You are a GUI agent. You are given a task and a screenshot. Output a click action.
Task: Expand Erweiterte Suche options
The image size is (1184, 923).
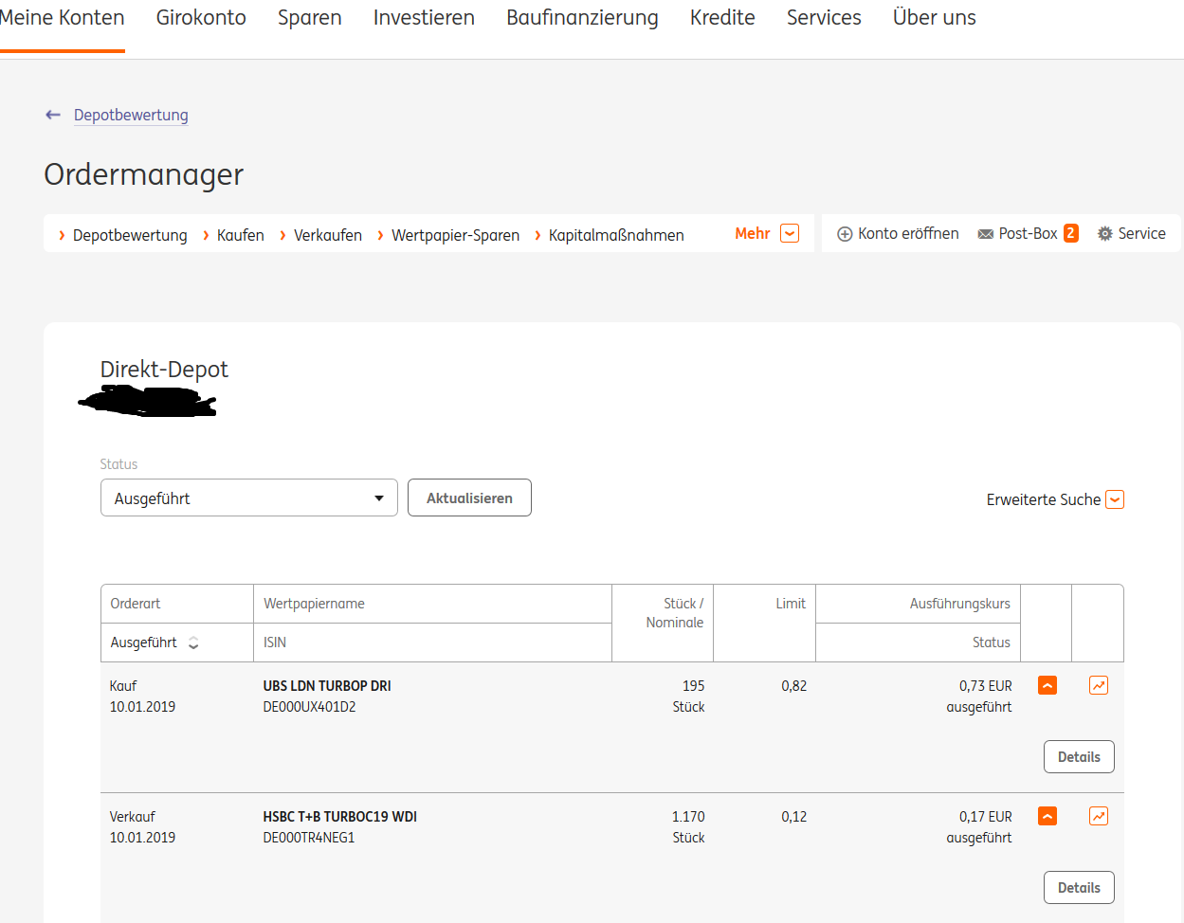coord(1055,499)
